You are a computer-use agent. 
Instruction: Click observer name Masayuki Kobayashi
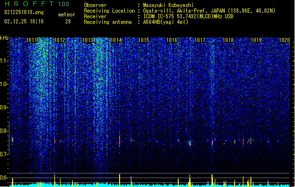point(168,5)
